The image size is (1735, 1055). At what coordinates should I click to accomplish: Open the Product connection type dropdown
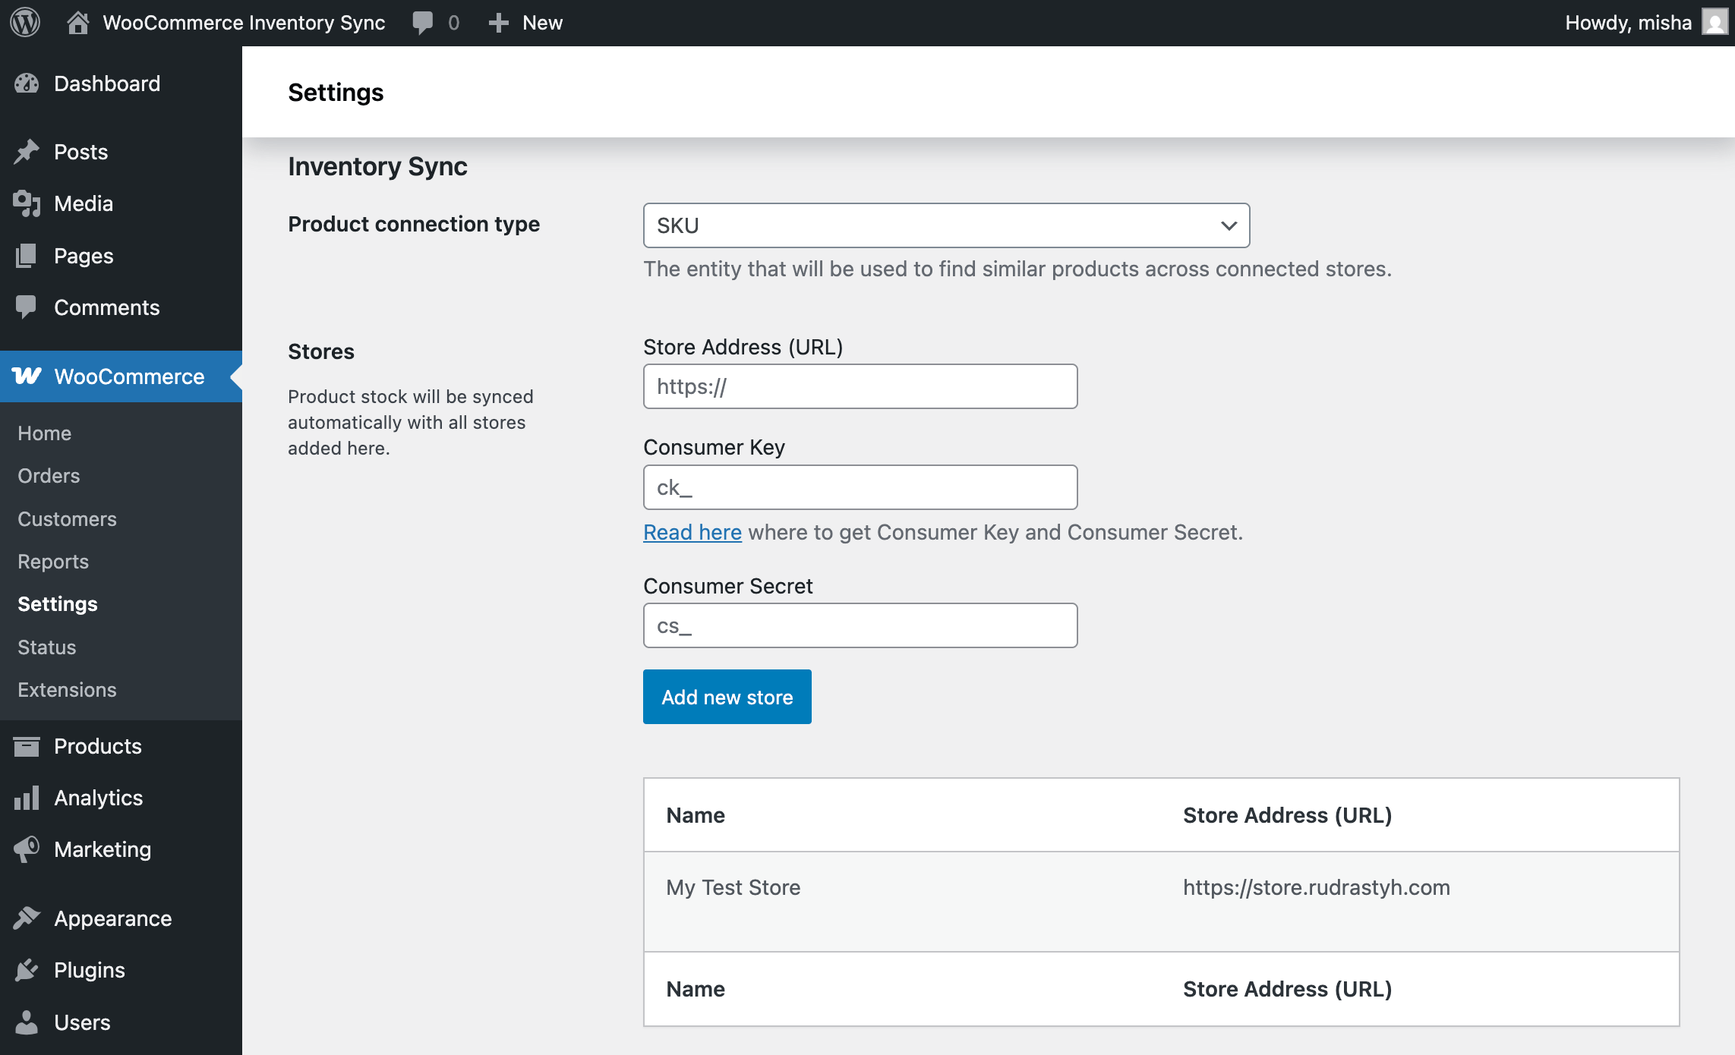pyautogui.click(x=945, y=225)
